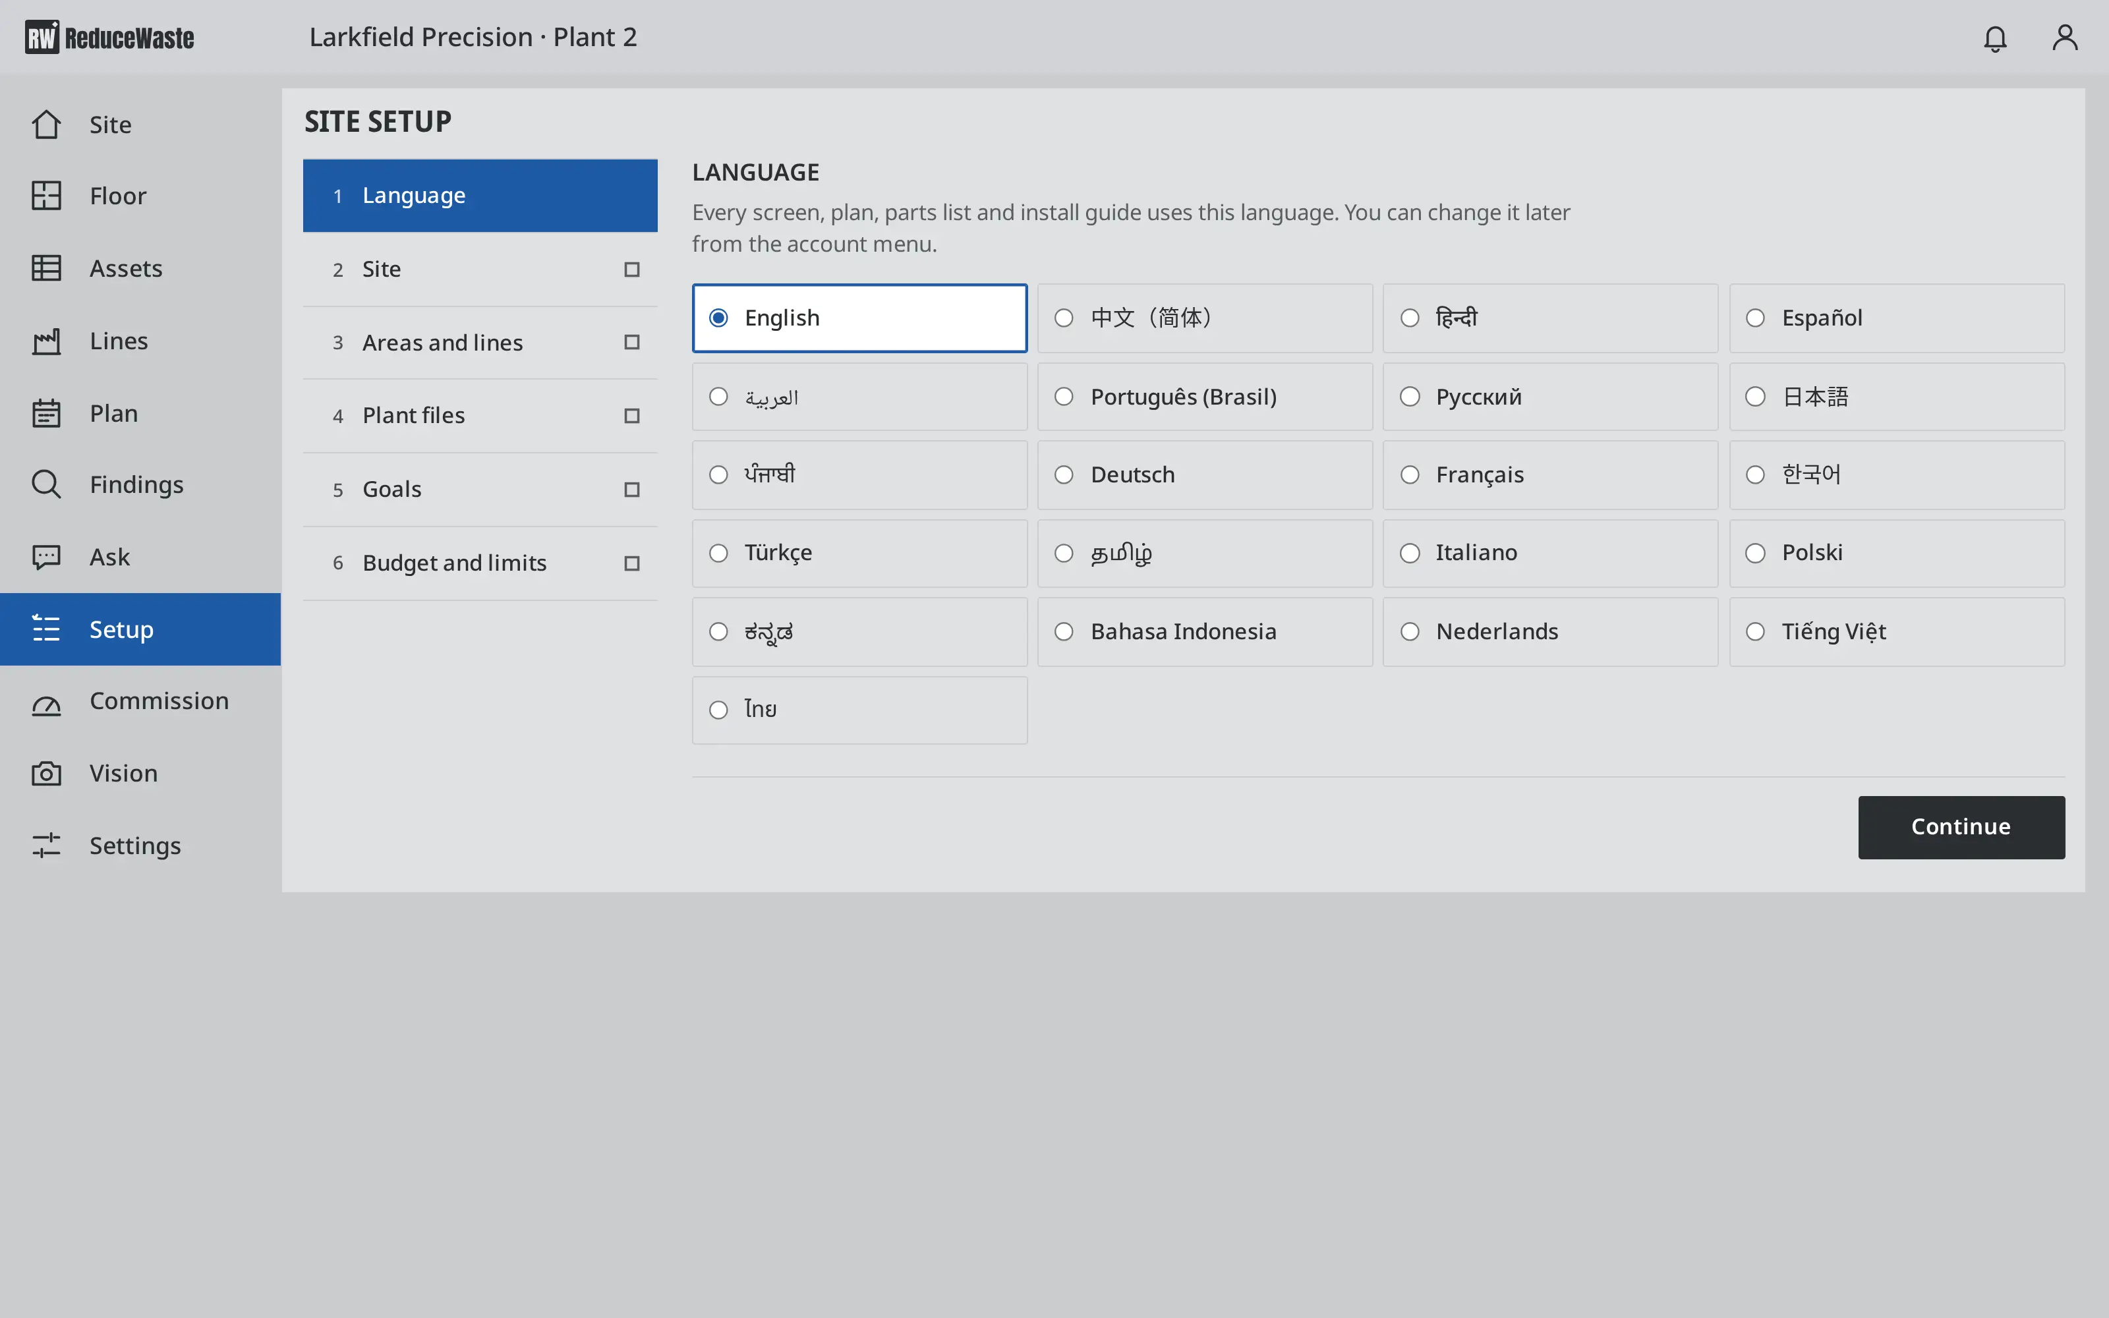2109x1318 pixels.
Task: Select Nederlands language option
Action: [1550, 632]
